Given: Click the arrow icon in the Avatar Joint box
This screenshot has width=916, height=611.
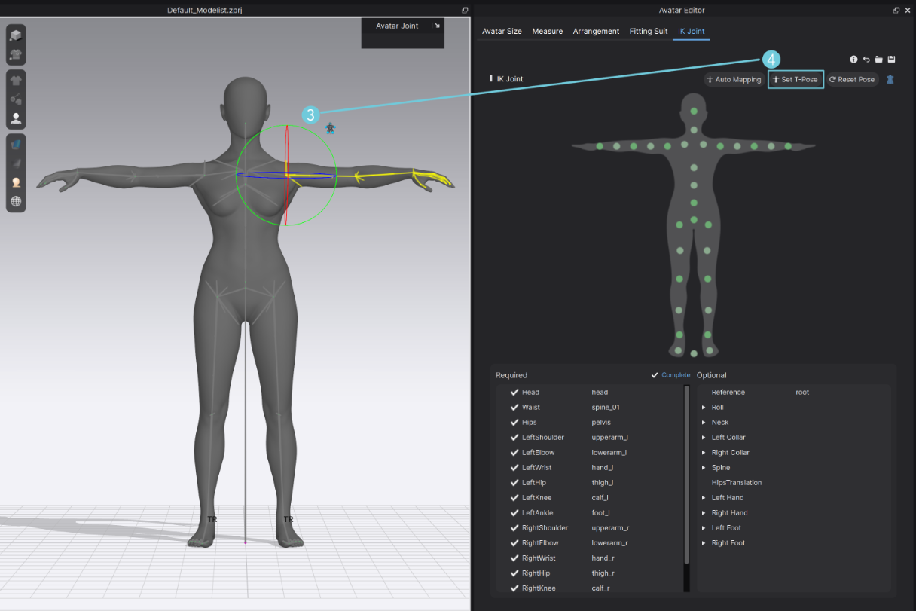Looking at the screenshot, I should [436, 26].
